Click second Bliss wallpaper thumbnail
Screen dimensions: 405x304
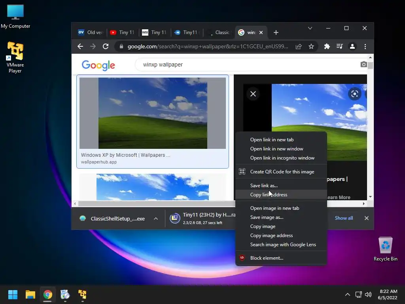(x=153, y=187)
